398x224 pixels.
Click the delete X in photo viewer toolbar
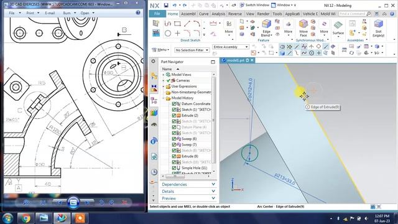click(124, 202)
